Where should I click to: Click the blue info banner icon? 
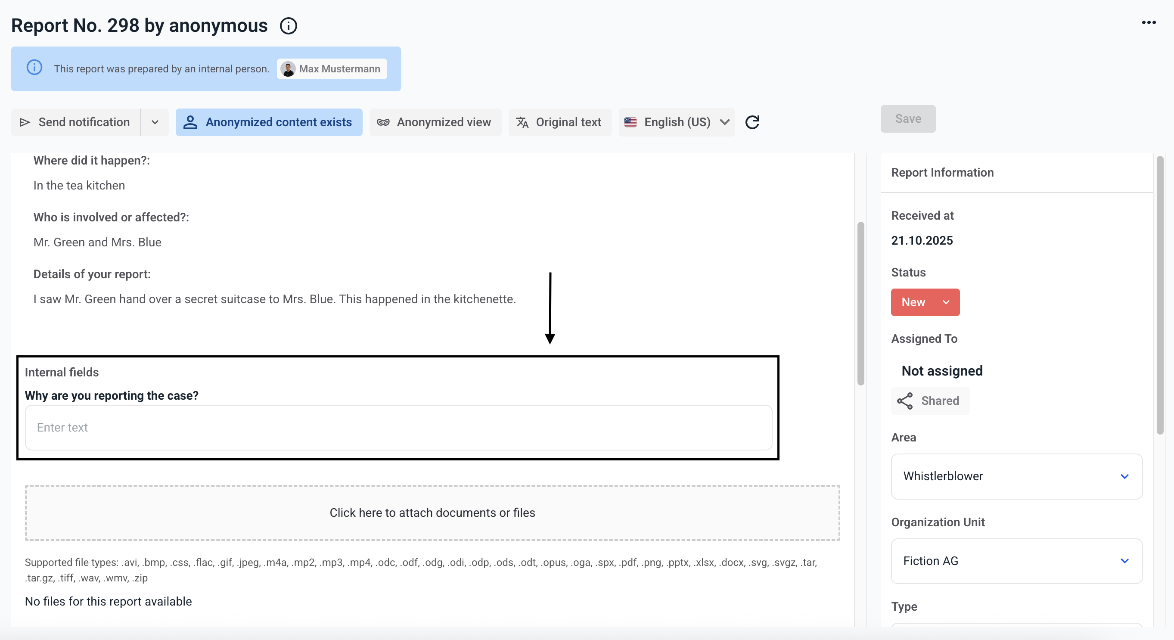(x=34, y=68)
